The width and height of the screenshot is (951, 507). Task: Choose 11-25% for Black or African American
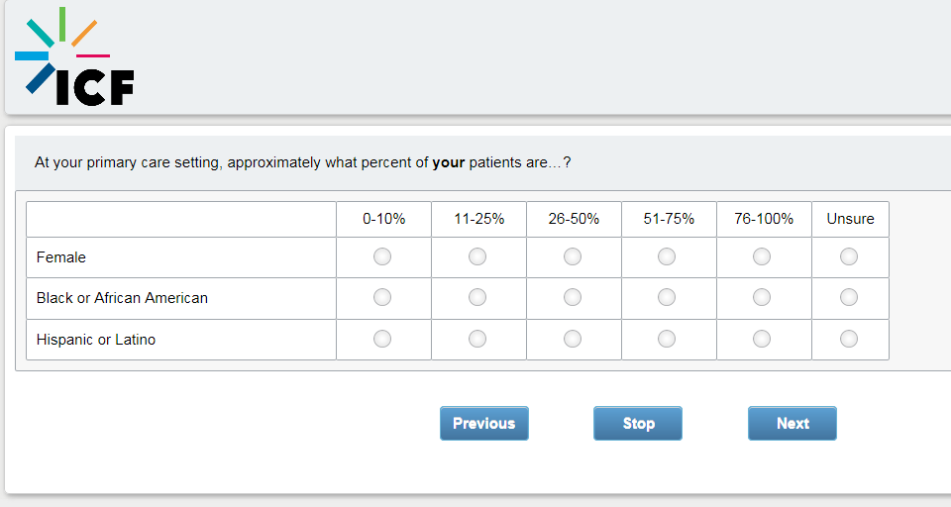tap(477, 297)
